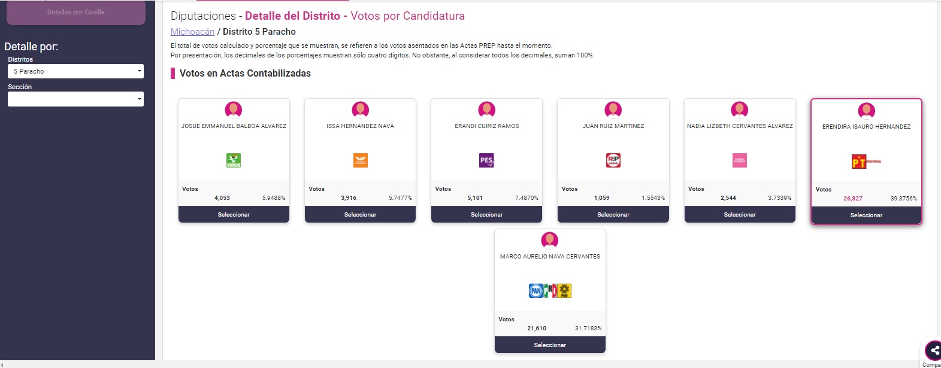The image size is (941, 368).
Task: Click the horizontal scrollbar left arrow
Action: 2,364
